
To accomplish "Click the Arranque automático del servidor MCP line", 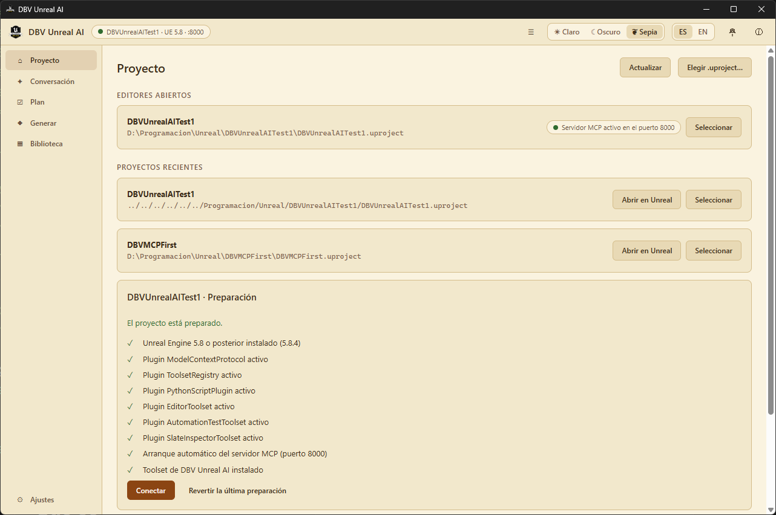I will tap(235, 454).
